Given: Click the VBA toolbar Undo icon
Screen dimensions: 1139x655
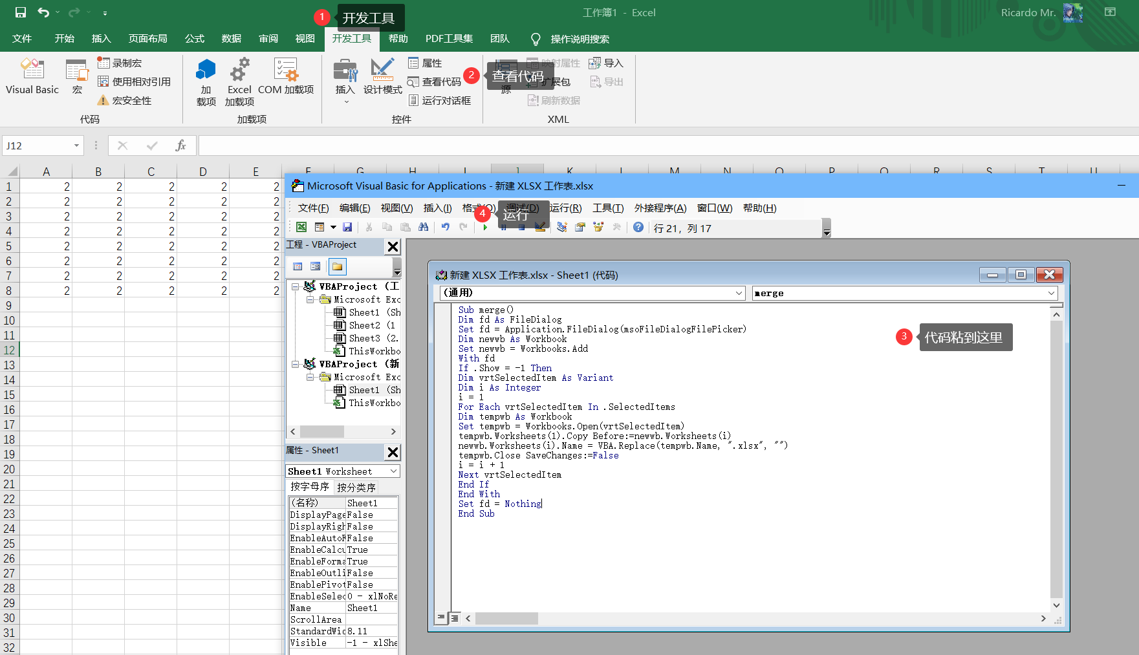Looking at the screenshot, I should pyautogui.click(x=445, y=227).
